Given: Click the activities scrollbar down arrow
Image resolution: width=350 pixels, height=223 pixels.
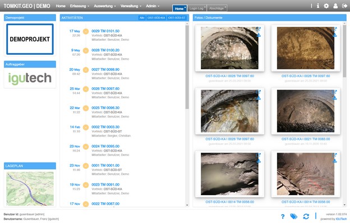Looking at the screenshot, I should (x=187, y=205).
